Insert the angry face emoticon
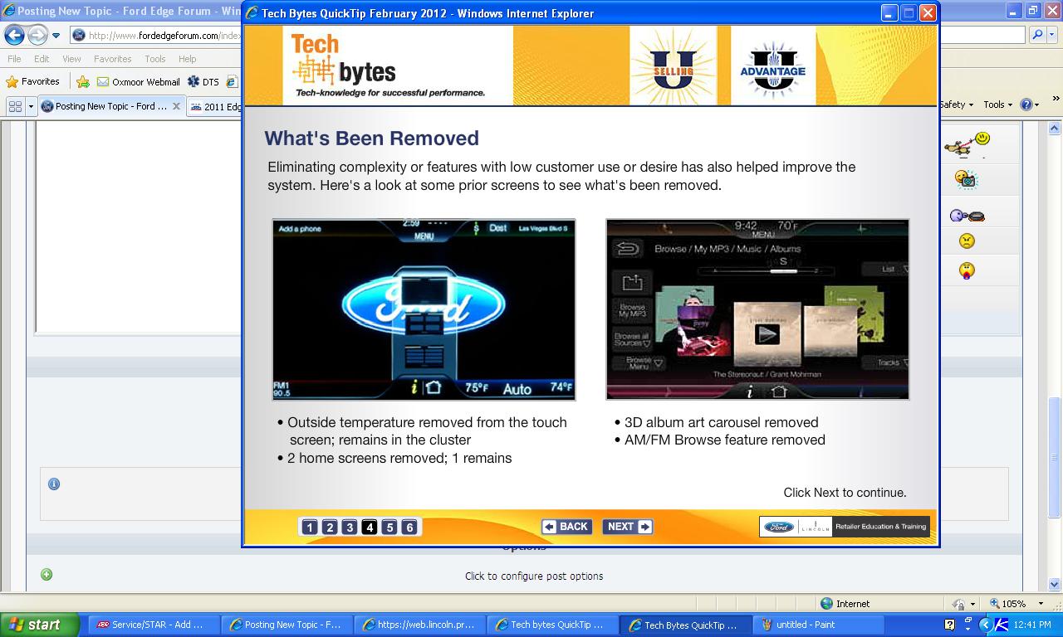 coord(967,241)
